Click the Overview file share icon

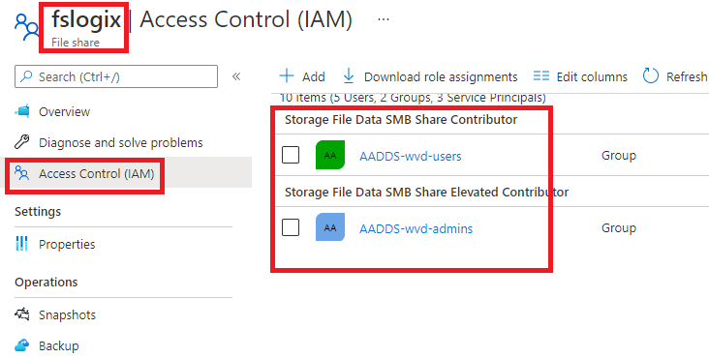22,111
